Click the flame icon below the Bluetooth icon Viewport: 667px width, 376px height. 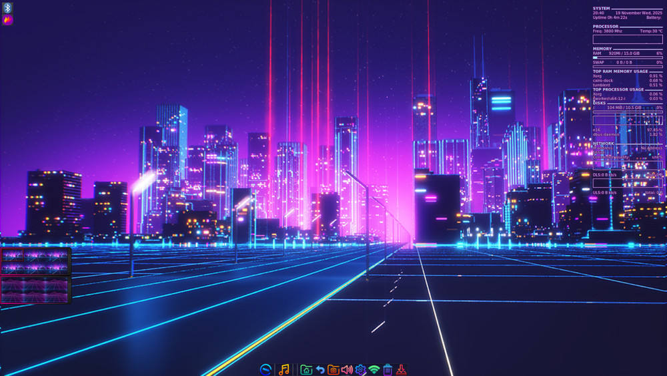(7, 19)
